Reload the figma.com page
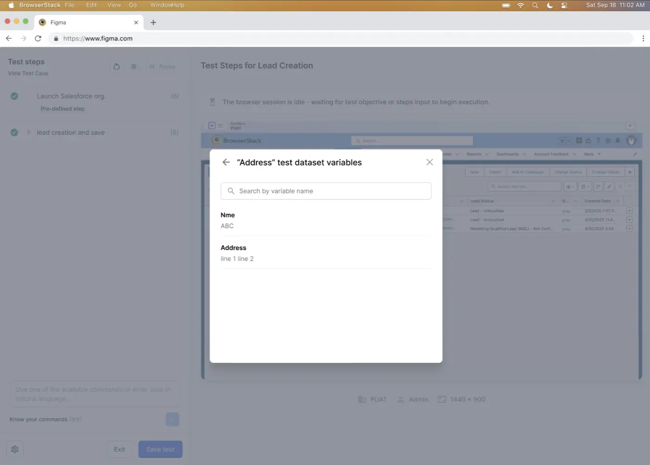Image resolution: width=650 pixels, height=465 pixels. [38, 38]
